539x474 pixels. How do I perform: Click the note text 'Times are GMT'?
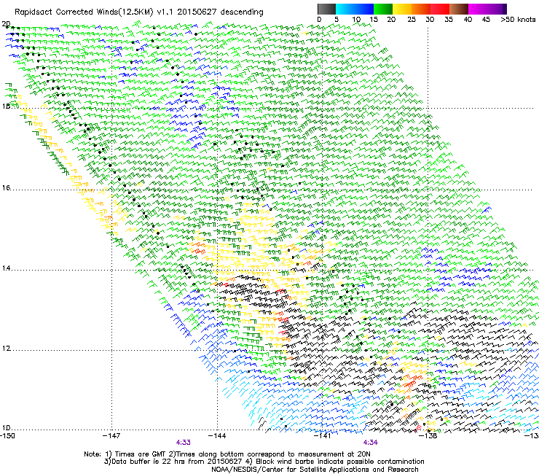[x=141, y=454]
